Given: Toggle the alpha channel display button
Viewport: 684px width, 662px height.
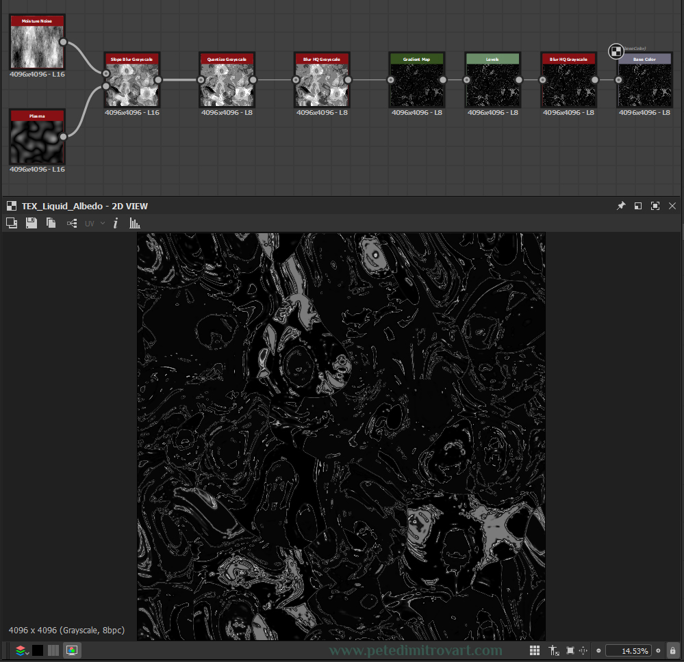Looking at the screenshot, I should (x=53, y=650).
